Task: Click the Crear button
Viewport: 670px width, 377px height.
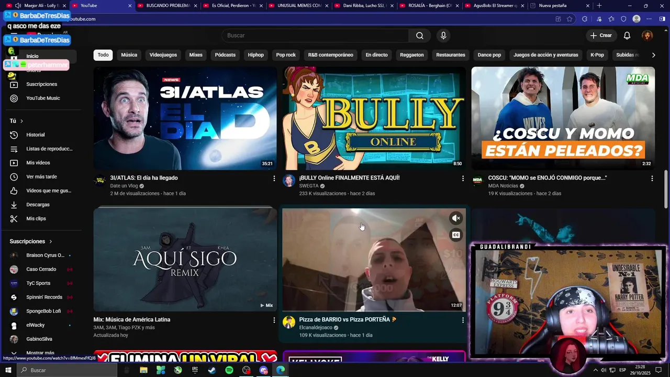Action: coord(601,36)
